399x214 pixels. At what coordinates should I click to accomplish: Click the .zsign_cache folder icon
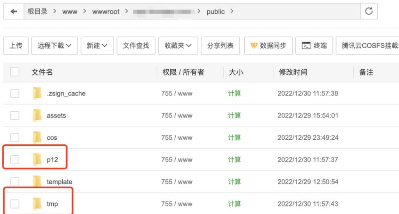(37, 94)
